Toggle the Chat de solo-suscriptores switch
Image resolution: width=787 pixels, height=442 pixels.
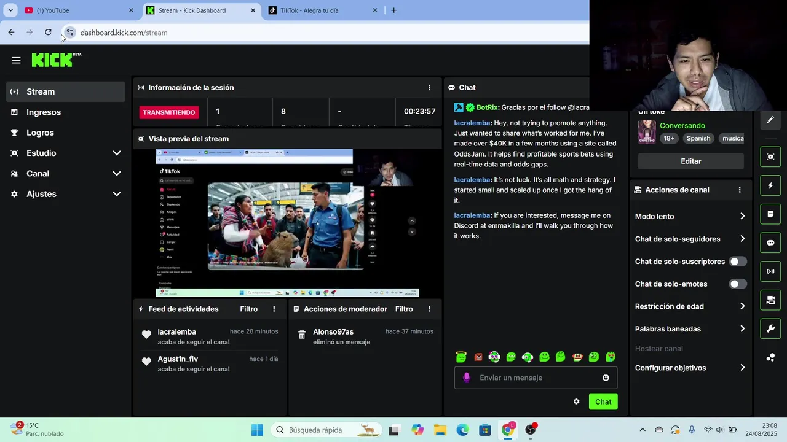pyautogui.click(x=738, y=262)
